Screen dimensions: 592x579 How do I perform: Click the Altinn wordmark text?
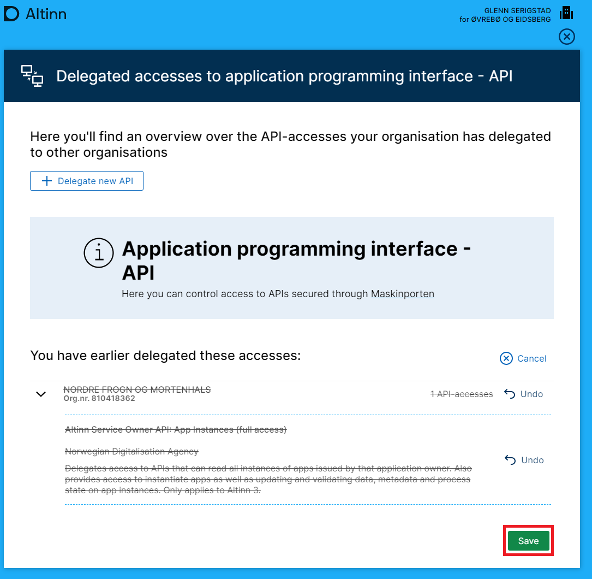tap(46, 14)
